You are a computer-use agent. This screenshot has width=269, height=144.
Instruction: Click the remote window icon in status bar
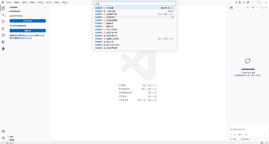pyautogui.click(x=2, y=143)
